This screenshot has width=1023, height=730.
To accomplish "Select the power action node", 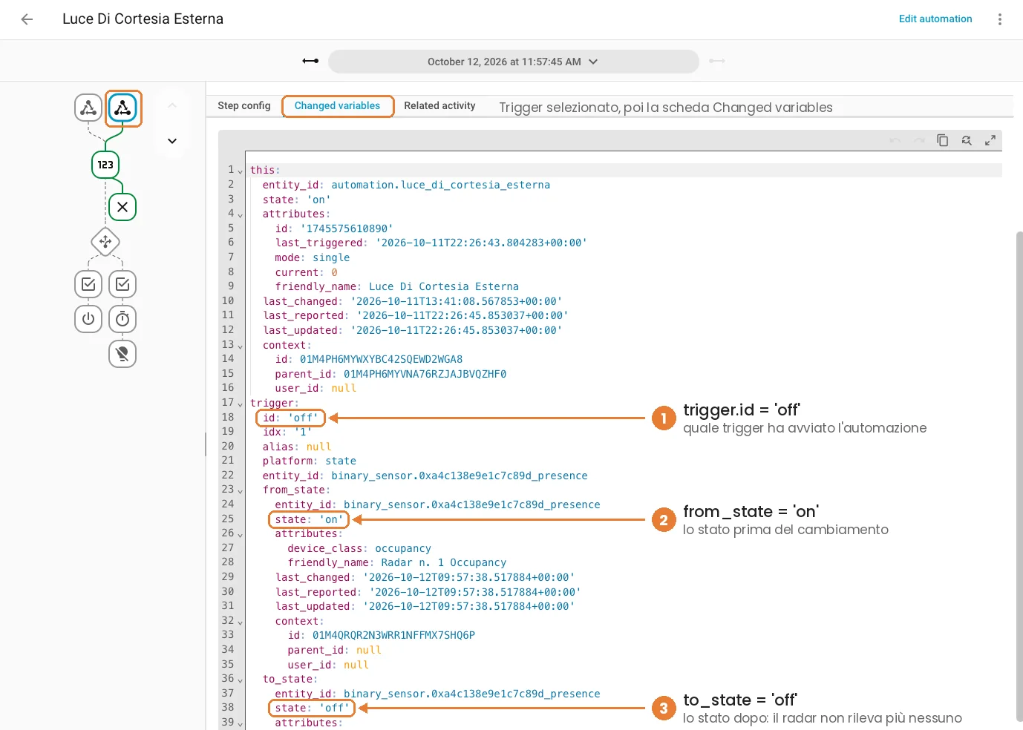I will (x=88, y=319).
